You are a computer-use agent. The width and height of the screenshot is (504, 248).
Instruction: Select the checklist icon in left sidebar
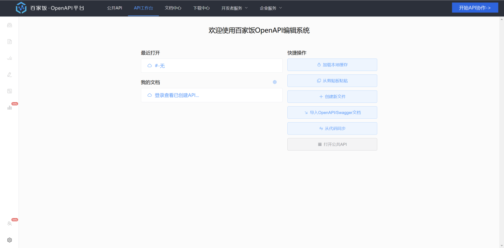click(9, 58)
